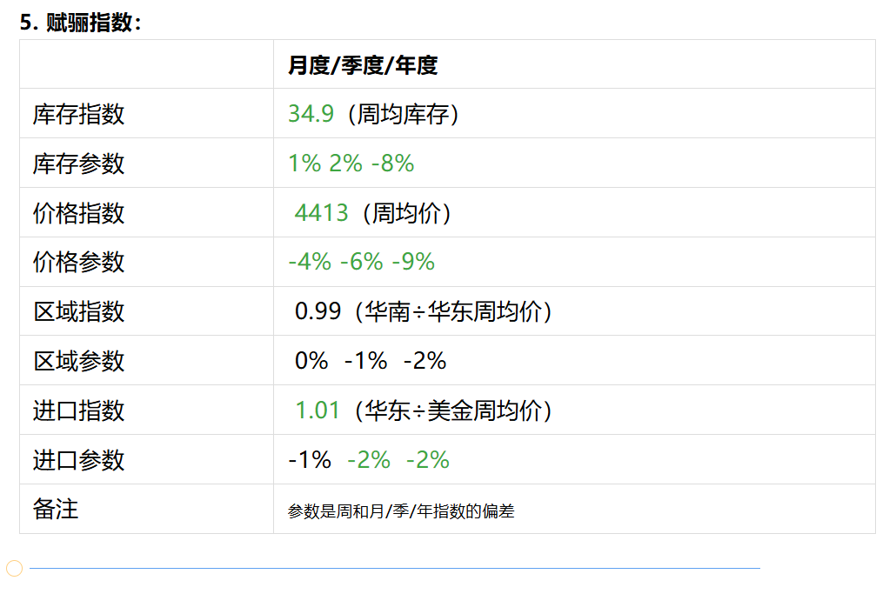Select the 库存指数 row label

(79, 114)
